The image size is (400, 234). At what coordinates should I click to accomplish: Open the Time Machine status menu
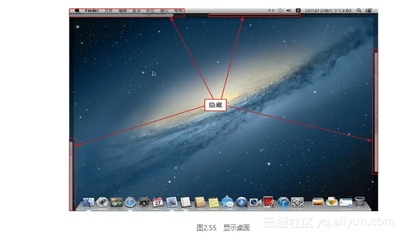[x=280, y=11]
